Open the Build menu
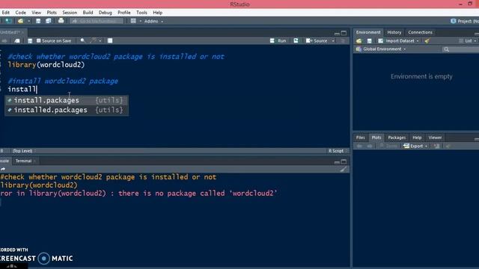The image size is (479, 269). pos(88,13)
